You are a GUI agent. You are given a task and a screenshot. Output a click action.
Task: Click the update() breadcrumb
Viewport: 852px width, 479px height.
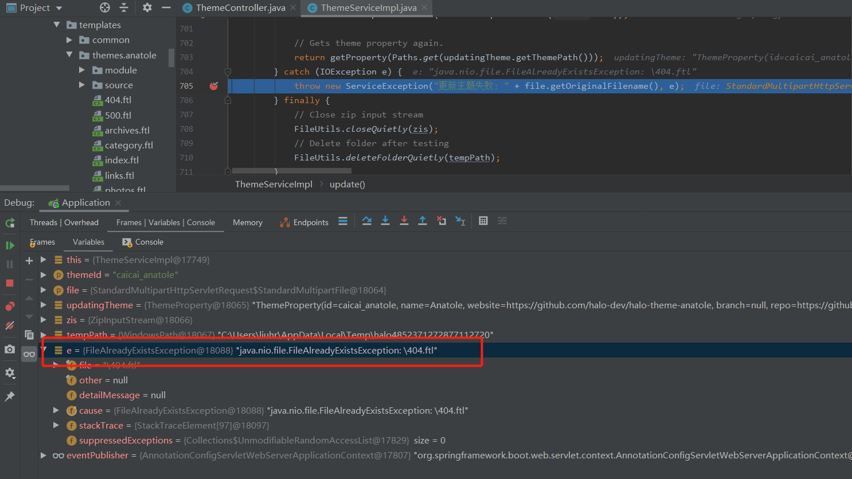pyautogui.click(x=347, y=184)
